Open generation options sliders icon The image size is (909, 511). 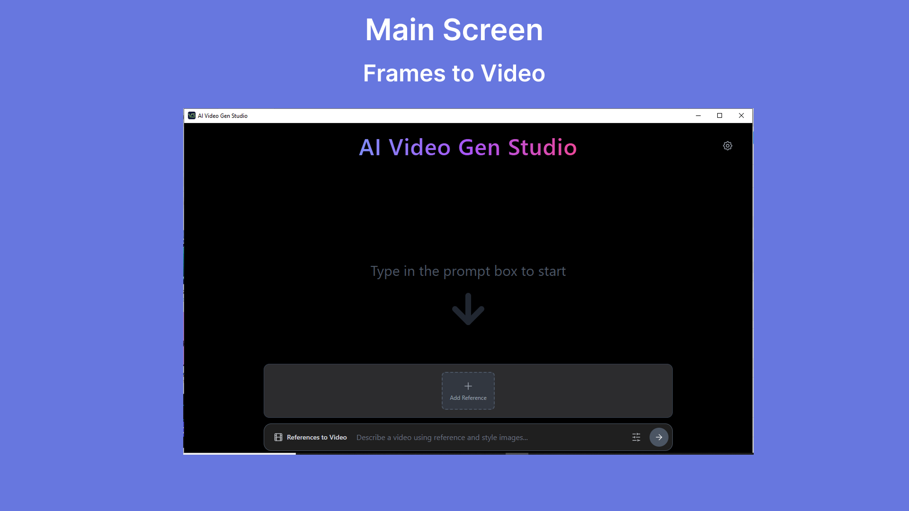coord(636,437)
